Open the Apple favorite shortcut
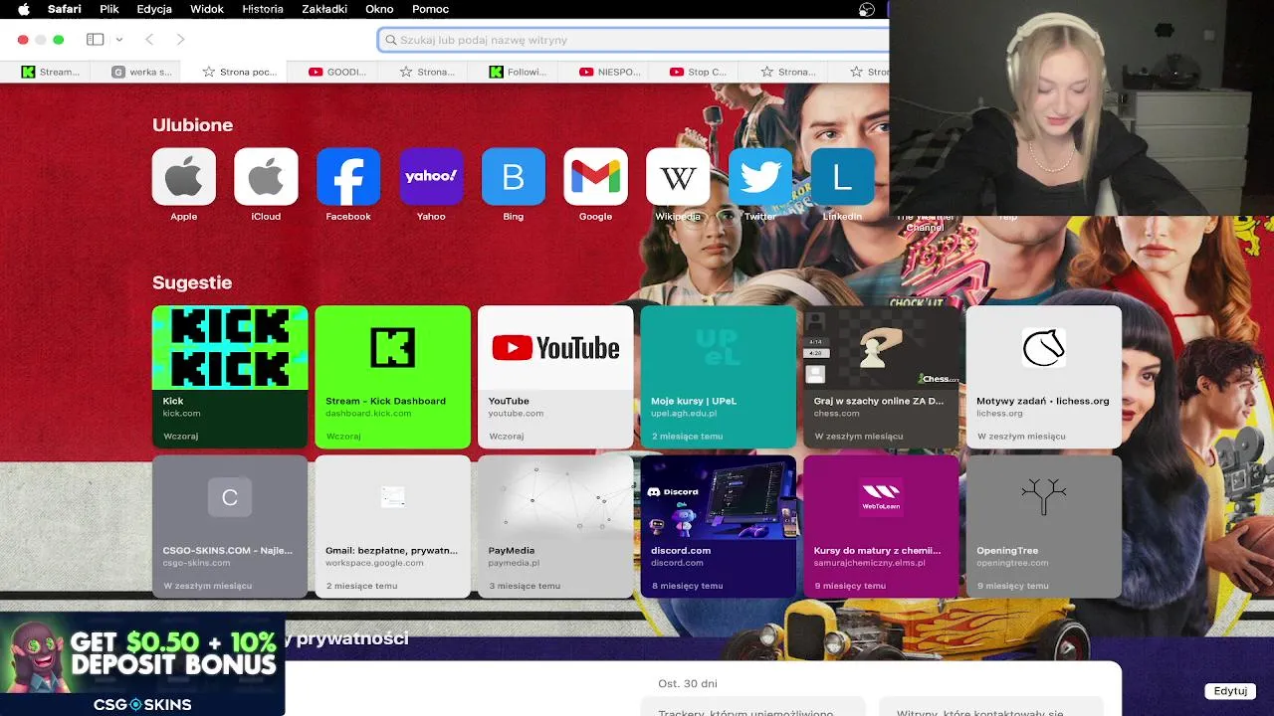 point(183,177)
